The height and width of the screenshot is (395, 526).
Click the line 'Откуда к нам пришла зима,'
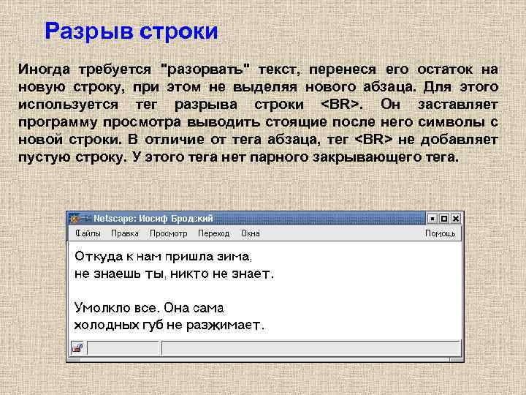point(163,257)
